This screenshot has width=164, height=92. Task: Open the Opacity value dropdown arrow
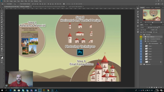point(159,30)
